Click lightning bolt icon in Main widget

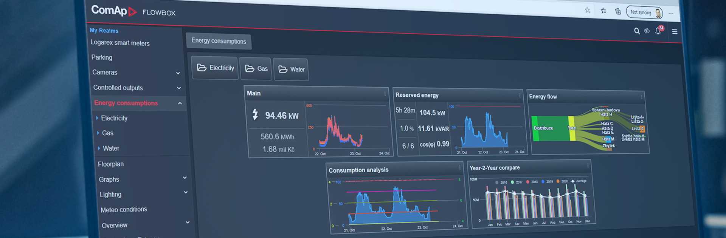click(x=255, y=114)
